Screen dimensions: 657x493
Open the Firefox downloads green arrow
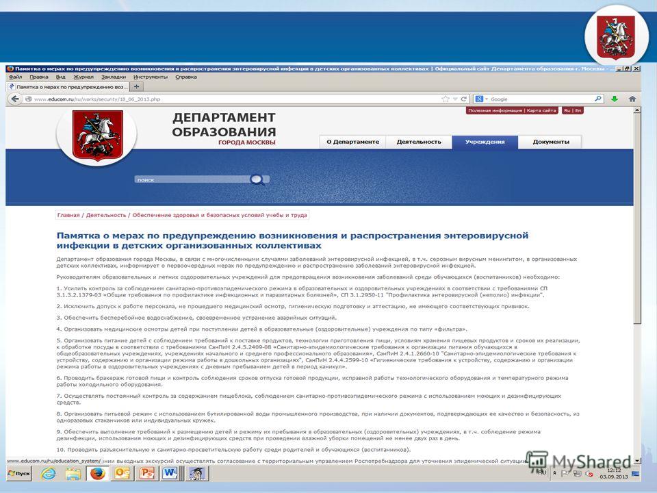[x=615, y=99]
